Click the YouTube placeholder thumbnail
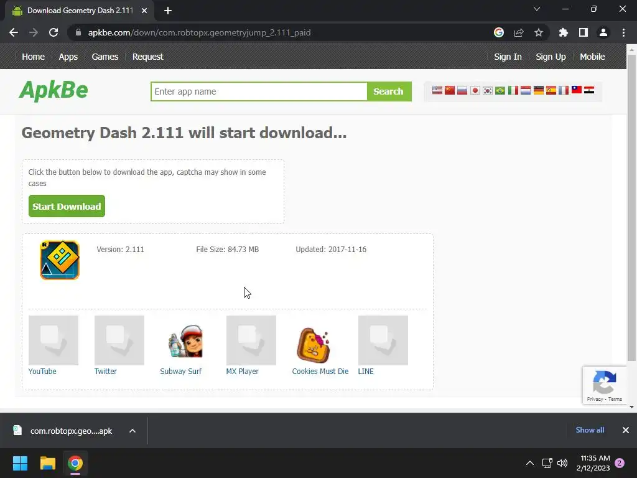 coord(53,340)
